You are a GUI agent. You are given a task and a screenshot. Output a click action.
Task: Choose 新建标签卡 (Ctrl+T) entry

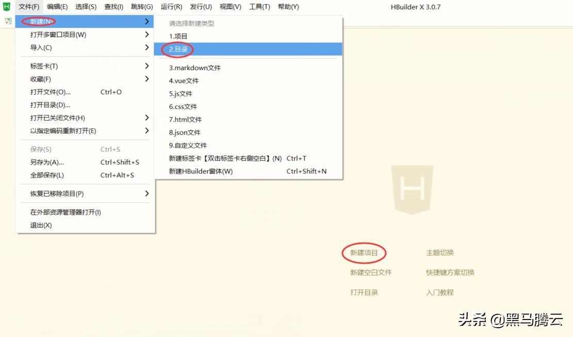tap(248, 158)
